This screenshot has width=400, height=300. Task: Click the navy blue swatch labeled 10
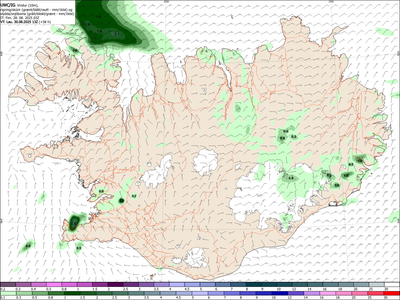(280, 293)
